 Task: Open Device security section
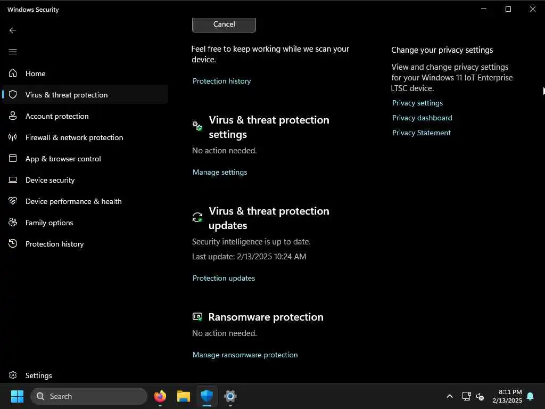(85, 180)
